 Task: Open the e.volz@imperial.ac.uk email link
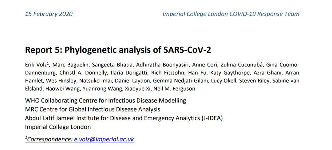pos(104,139)
